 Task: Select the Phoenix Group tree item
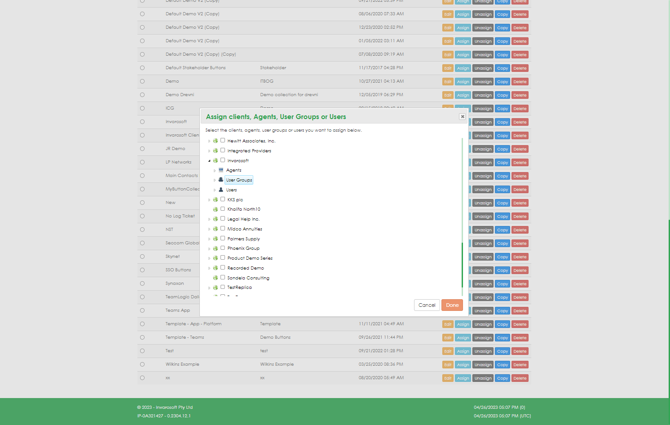pos(243,248)
